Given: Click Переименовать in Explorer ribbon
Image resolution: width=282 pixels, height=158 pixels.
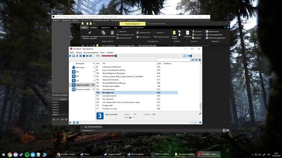Looking at the screenshot, I should click(x=162, y=37).
